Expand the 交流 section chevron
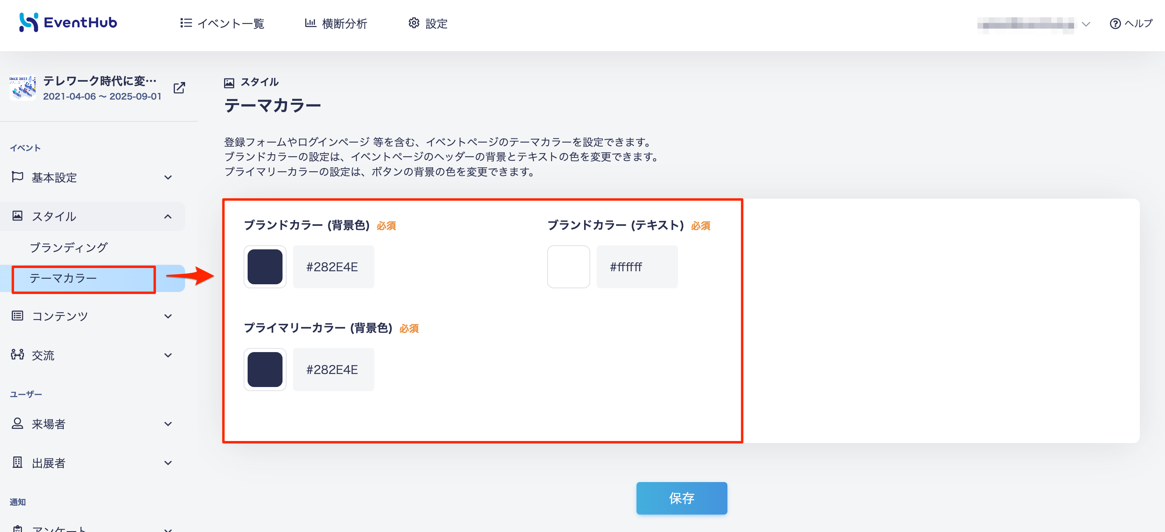This screenshot has width=1165, height=532. [168, 355]
